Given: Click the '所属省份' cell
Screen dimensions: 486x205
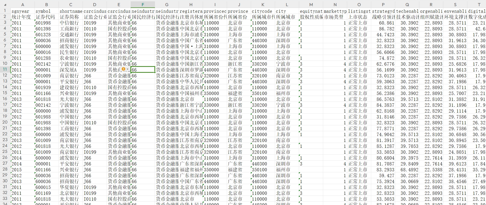Looking at the screenshot, I should tap(239, 17).
